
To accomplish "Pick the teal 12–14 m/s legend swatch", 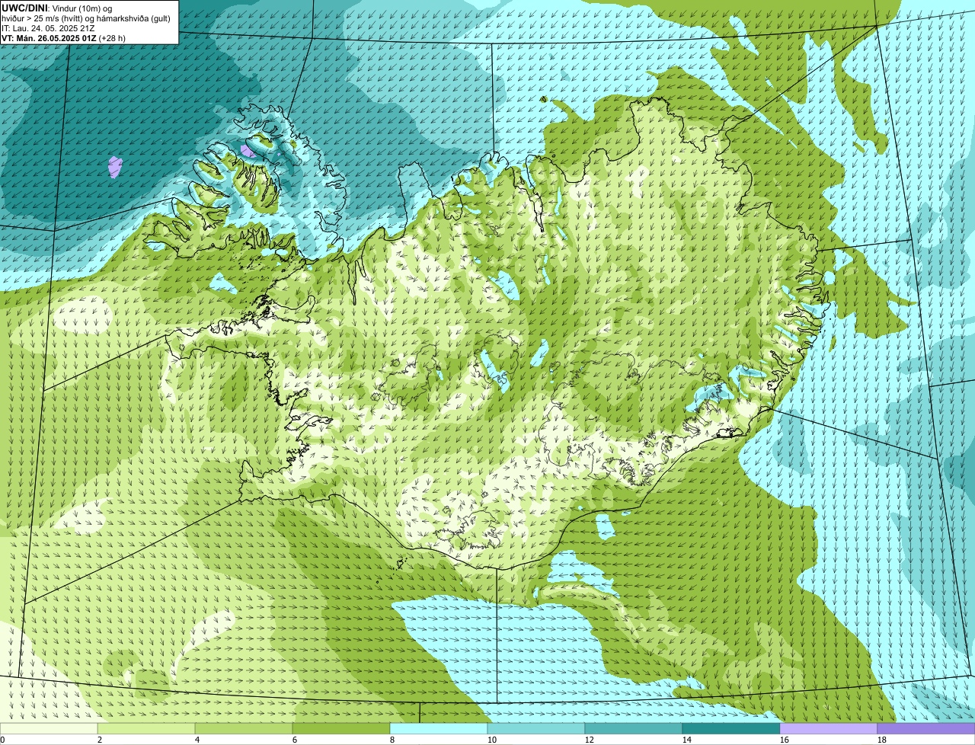I will [634, 728].
